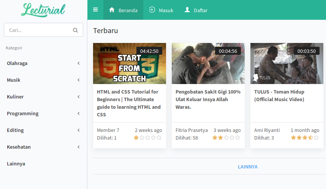Screen dimensions: 326x189
Task: Expand the Olahraga category
Action: pyautogui.click(x=43, y=64)
